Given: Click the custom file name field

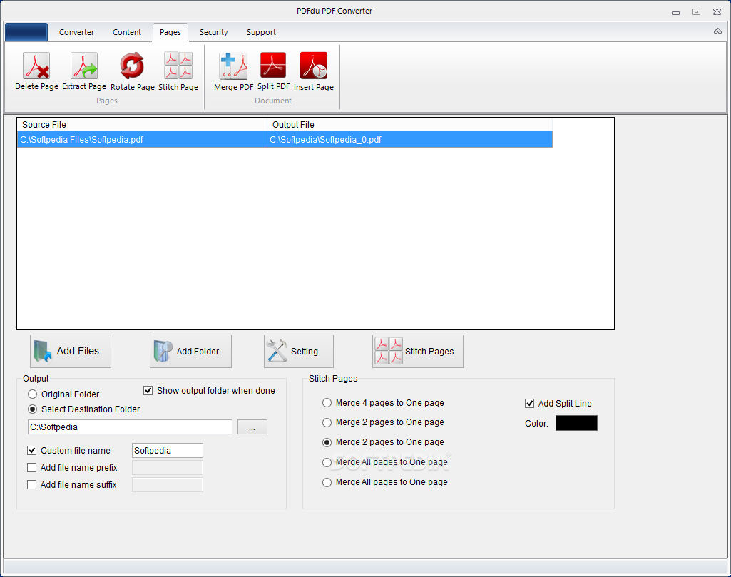Looking at the screenshot, I should (x=168, y=451).
